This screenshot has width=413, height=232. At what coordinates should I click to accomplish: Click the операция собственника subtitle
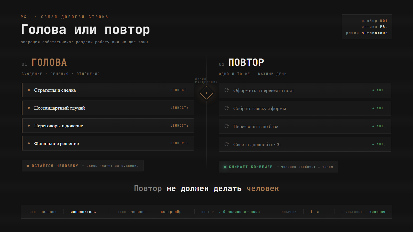(x=84, y=42)
